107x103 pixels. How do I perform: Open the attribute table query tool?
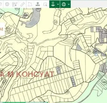tap(15, 4)
